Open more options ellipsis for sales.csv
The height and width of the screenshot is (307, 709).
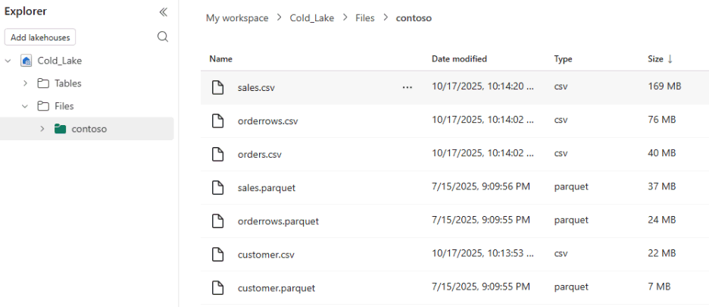point(408,87)
